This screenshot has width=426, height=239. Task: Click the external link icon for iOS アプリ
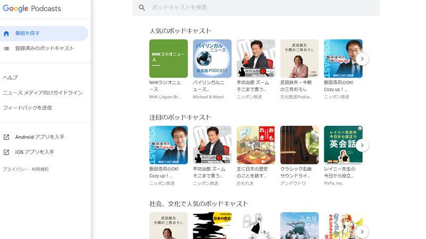(6, 152)
